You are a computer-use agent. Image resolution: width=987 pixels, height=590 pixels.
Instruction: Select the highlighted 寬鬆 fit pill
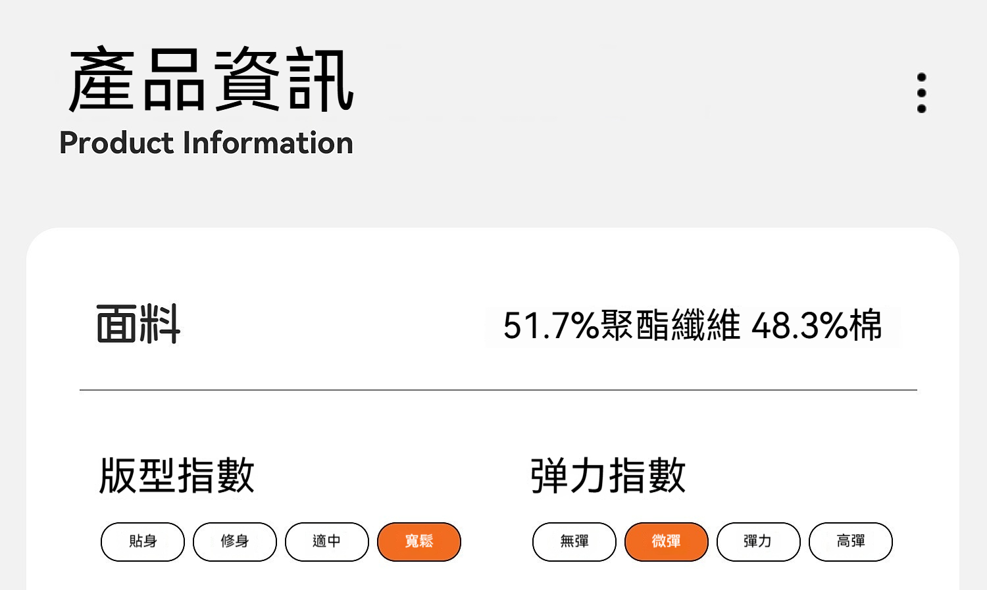click(x=419, y=541)
